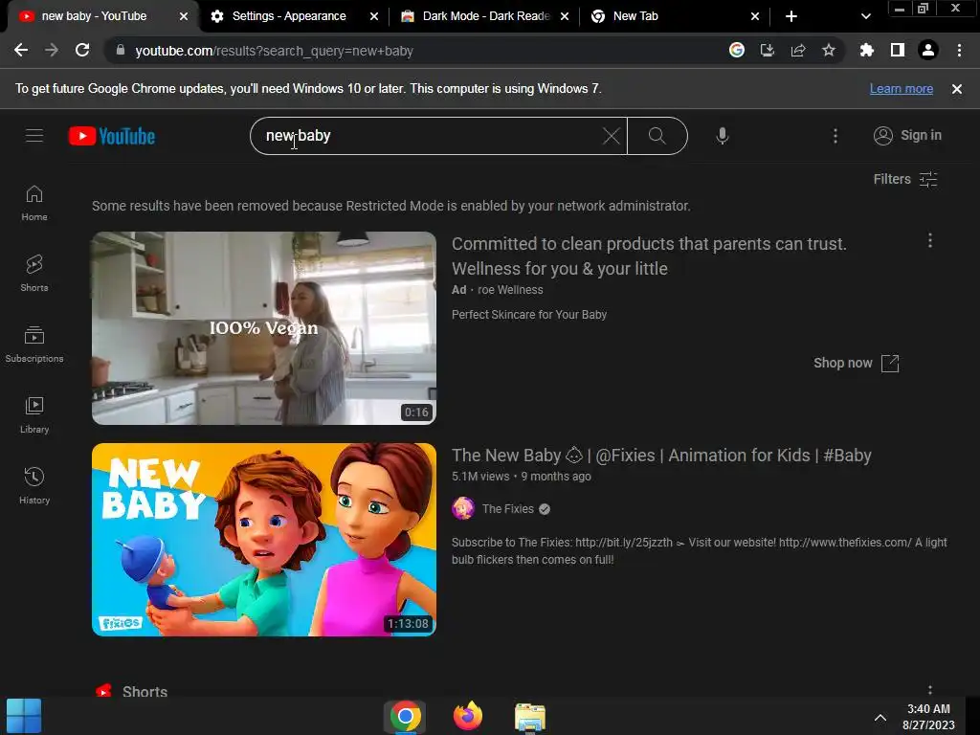Open the New Baby Fixies video thumbnail
The image size is (980, 735).
click(x=264, y=540)
